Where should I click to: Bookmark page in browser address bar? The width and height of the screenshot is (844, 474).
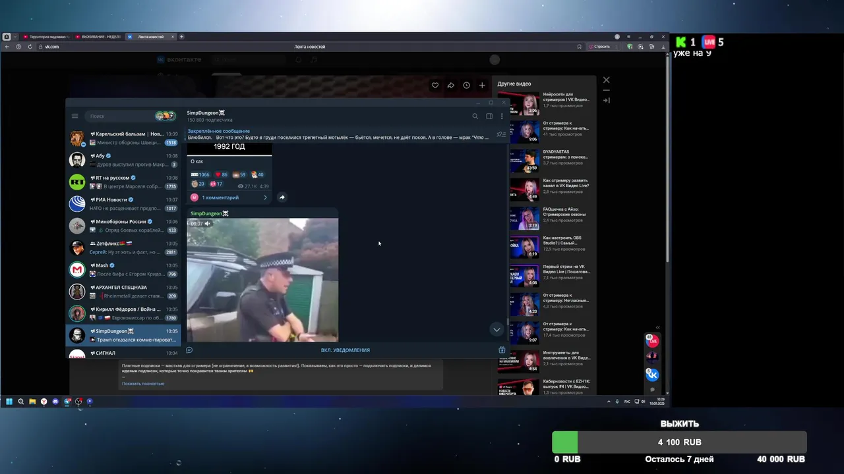coord(580,47)
